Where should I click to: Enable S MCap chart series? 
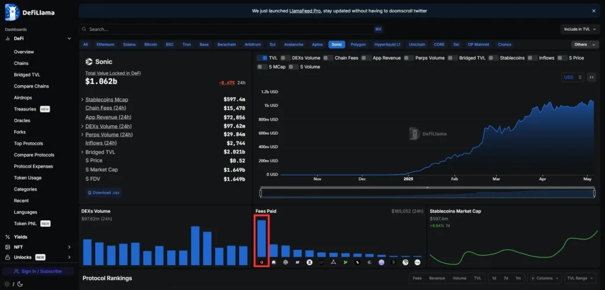[262, 67]
